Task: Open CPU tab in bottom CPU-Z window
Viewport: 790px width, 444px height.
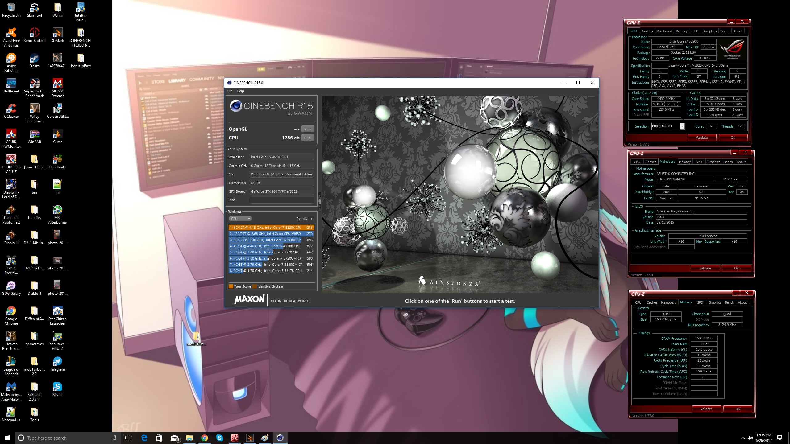Action: click(x=638, y=302)
